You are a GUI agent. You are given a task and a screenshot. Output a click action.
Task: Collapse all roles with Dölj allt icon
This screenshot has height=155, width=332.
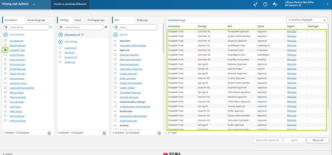[x=115, y=35]
